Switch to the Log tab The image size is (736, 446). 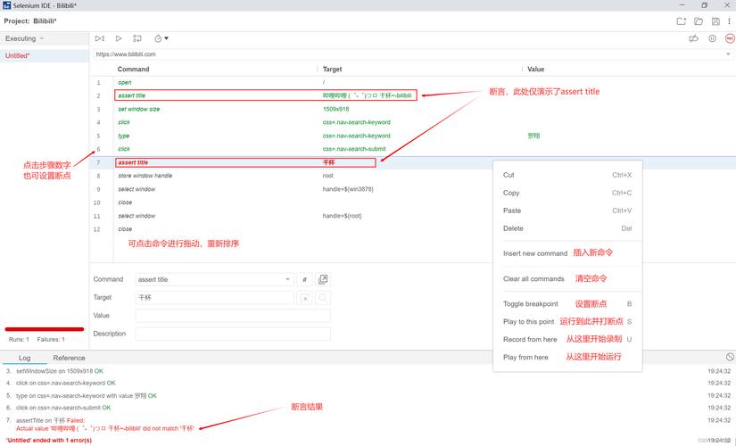click(x=24, y=359)
